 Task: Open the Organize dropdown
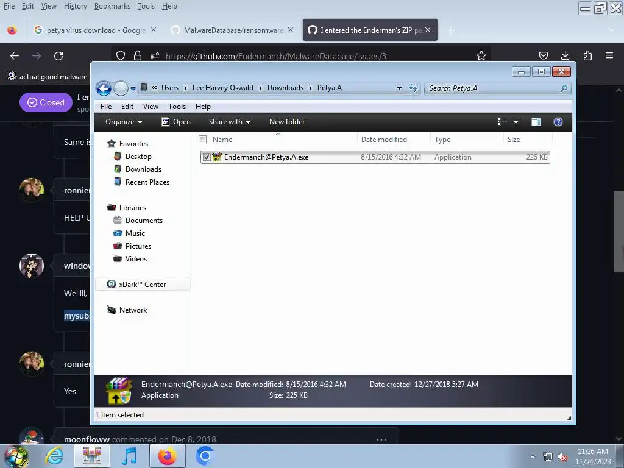124,122
